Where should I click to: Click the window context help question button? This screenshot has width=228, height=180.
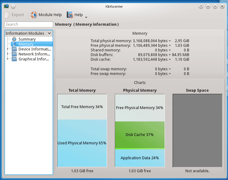(201, 7)
